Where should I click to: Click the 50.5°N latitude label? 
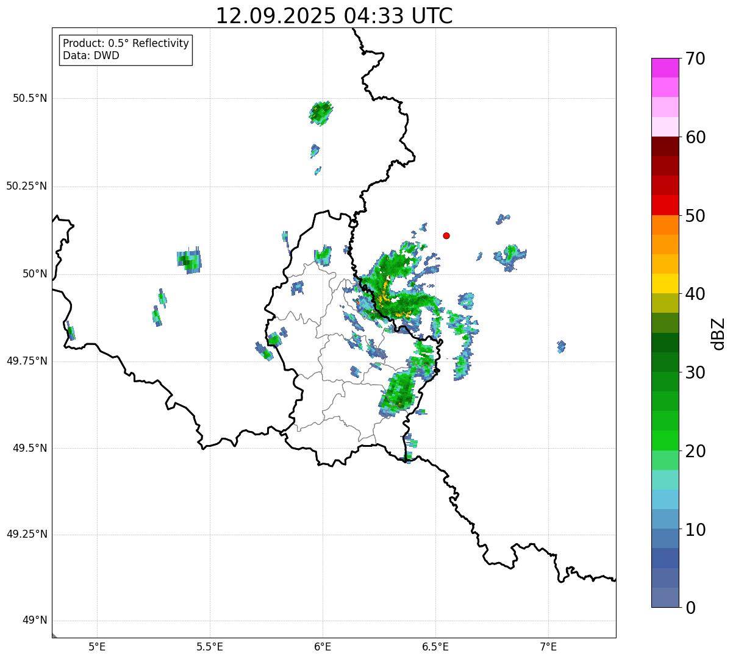click(x=30, y=99)
